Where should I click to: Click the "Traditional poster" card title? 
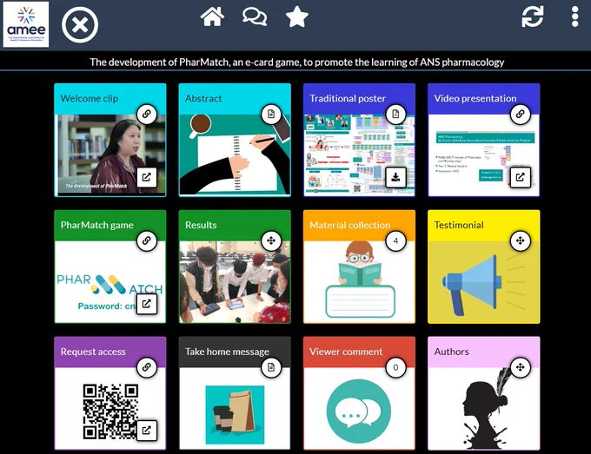348,98
